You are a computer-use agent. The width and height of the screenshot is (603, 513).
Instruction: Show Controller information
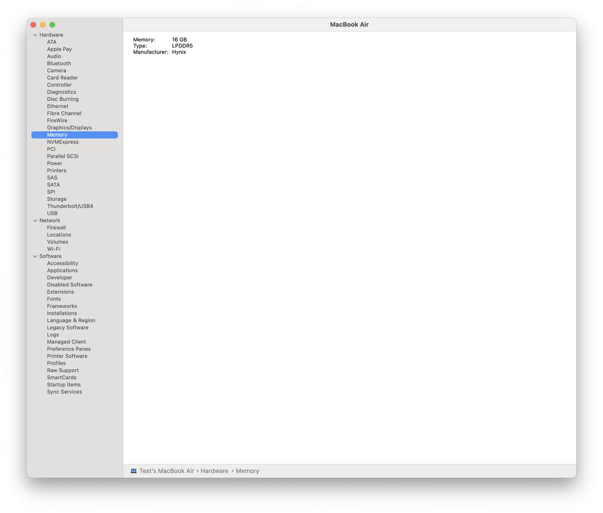click(x=59, y=85)
